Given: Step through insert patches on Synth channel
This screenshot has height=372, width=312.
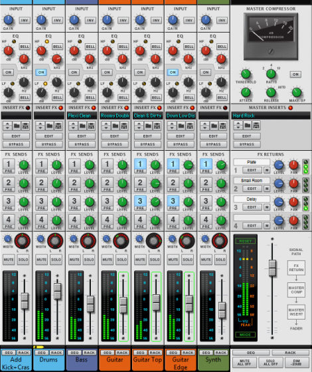Looking at the screenshot, I should pos(205,126).
